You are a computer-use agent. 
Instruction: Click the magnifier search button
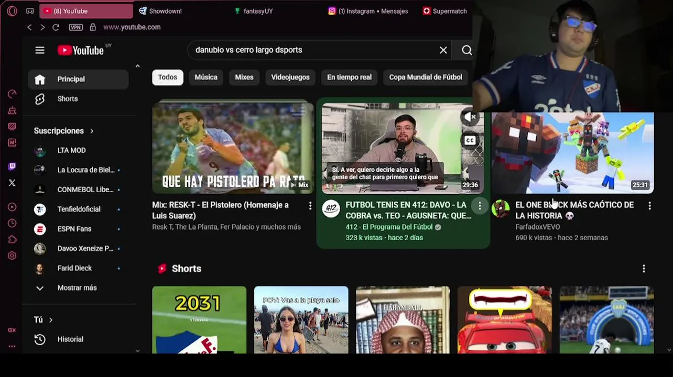click(467, 50)
